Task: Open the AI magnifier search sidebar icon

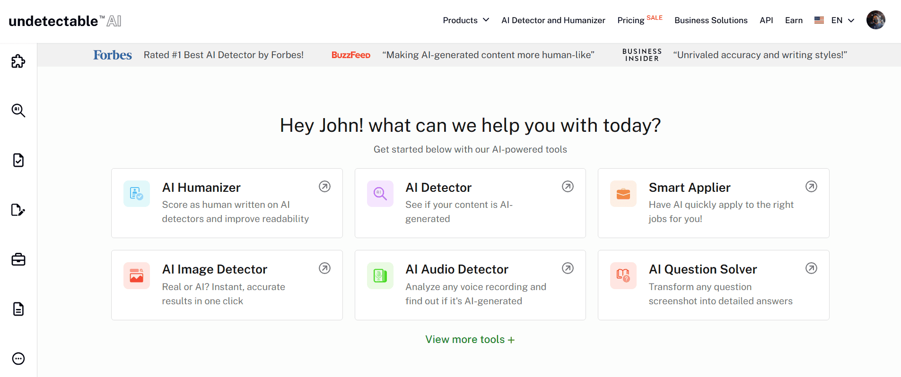Action: point(18,111)
